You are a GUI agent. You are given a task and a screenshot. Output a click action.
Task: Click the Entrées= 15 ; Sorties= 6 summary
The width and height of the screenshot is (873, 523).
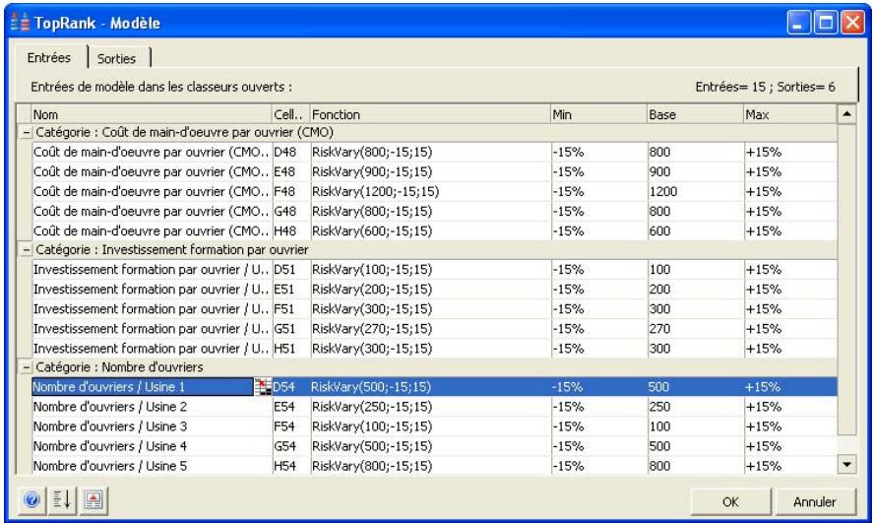click(x=765, y=87)
